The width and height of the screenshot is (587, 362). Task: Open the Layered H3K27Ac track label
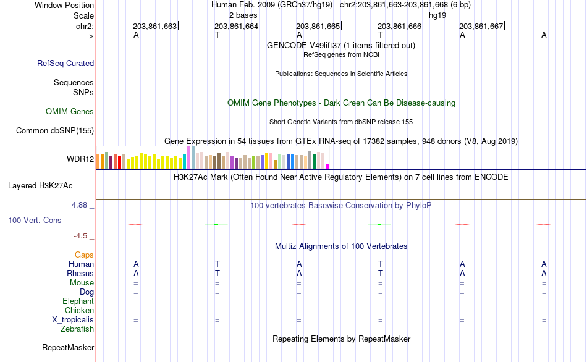click(x=40, y=186)
